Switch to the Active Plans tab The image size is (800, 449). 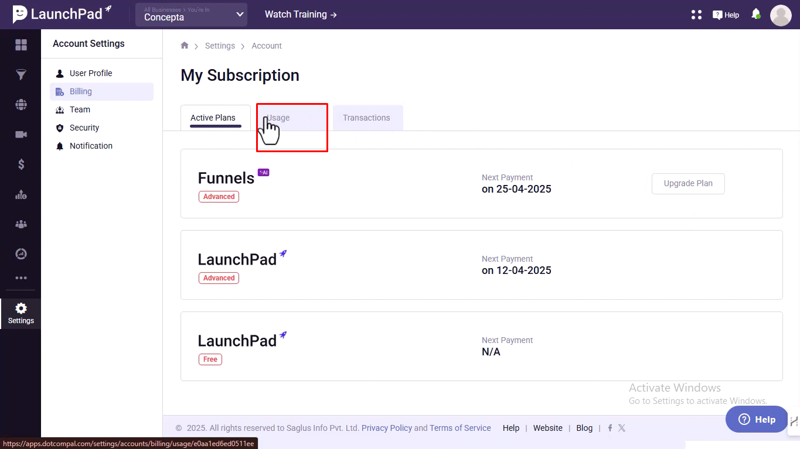(216, 118)
